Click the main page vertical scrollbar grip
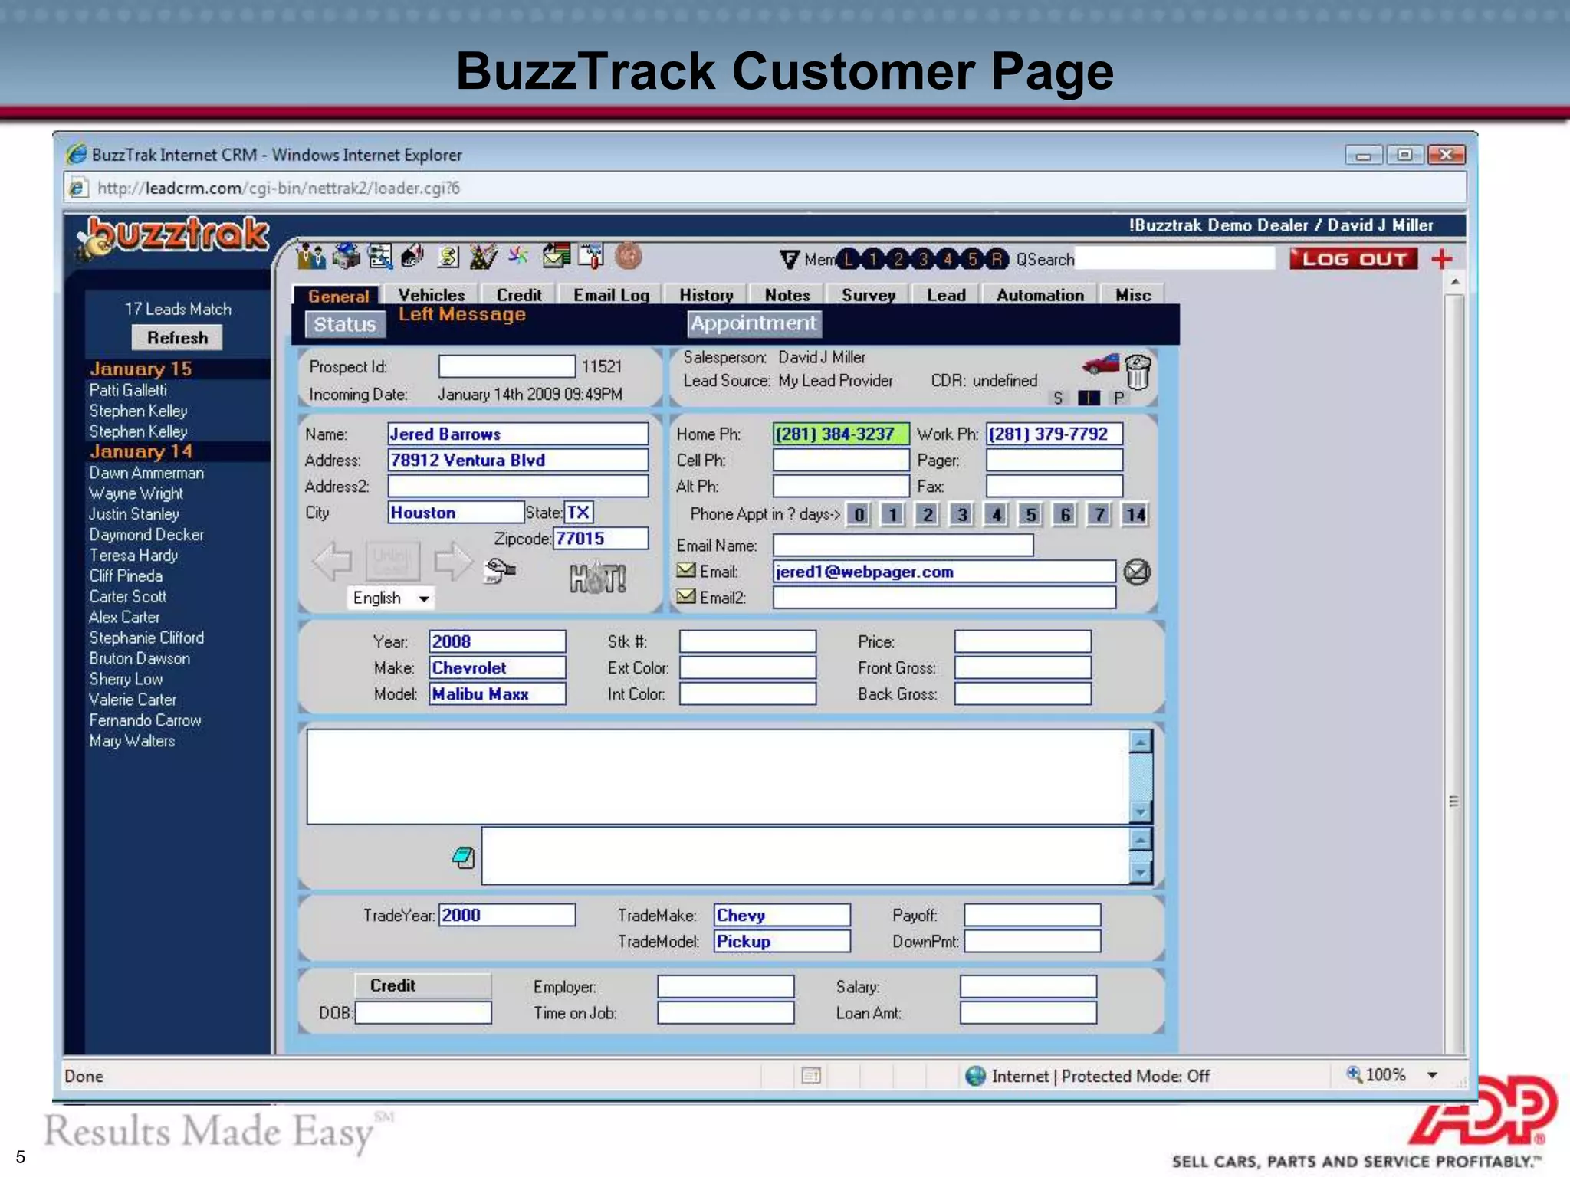1570x1177 pixels. (x=1453, y=802)
